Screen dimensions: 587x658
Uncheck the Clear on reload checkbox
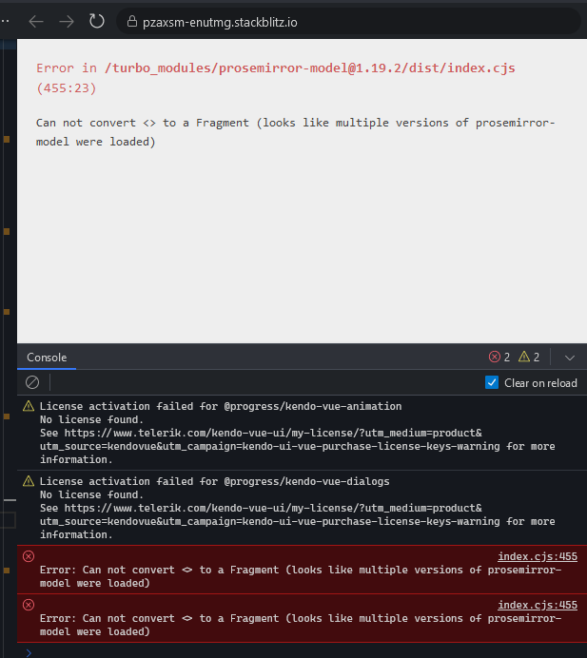click(492, 382)
